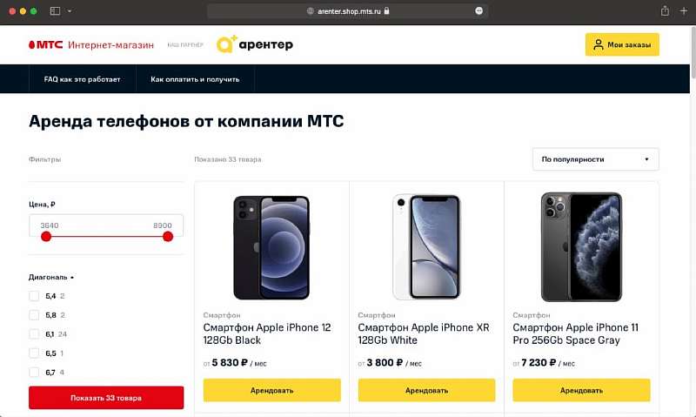Click 'Арендовать' under iPhone XR White

tap(426, 390)
